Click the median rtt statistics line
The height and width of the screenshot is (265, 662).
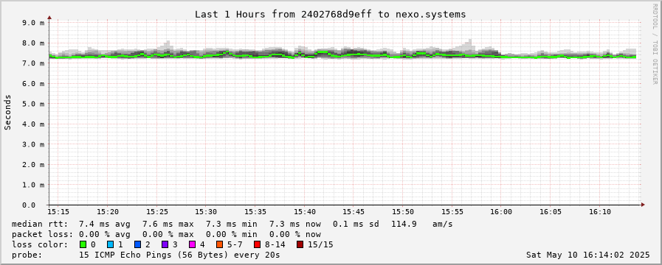[232, 224]
